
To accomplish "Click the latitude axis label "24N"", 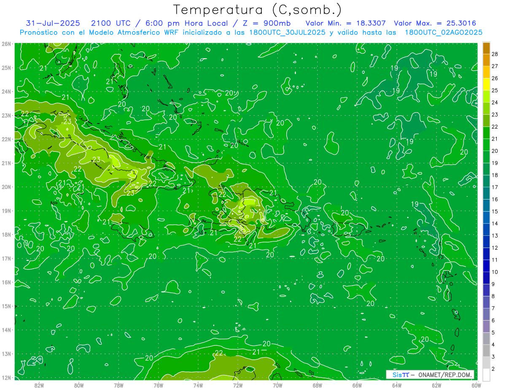I will [6, 92].
